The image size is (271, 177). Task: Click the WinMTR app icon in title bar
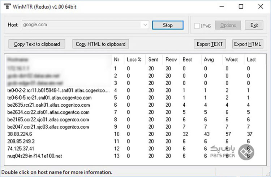(7, 6)
